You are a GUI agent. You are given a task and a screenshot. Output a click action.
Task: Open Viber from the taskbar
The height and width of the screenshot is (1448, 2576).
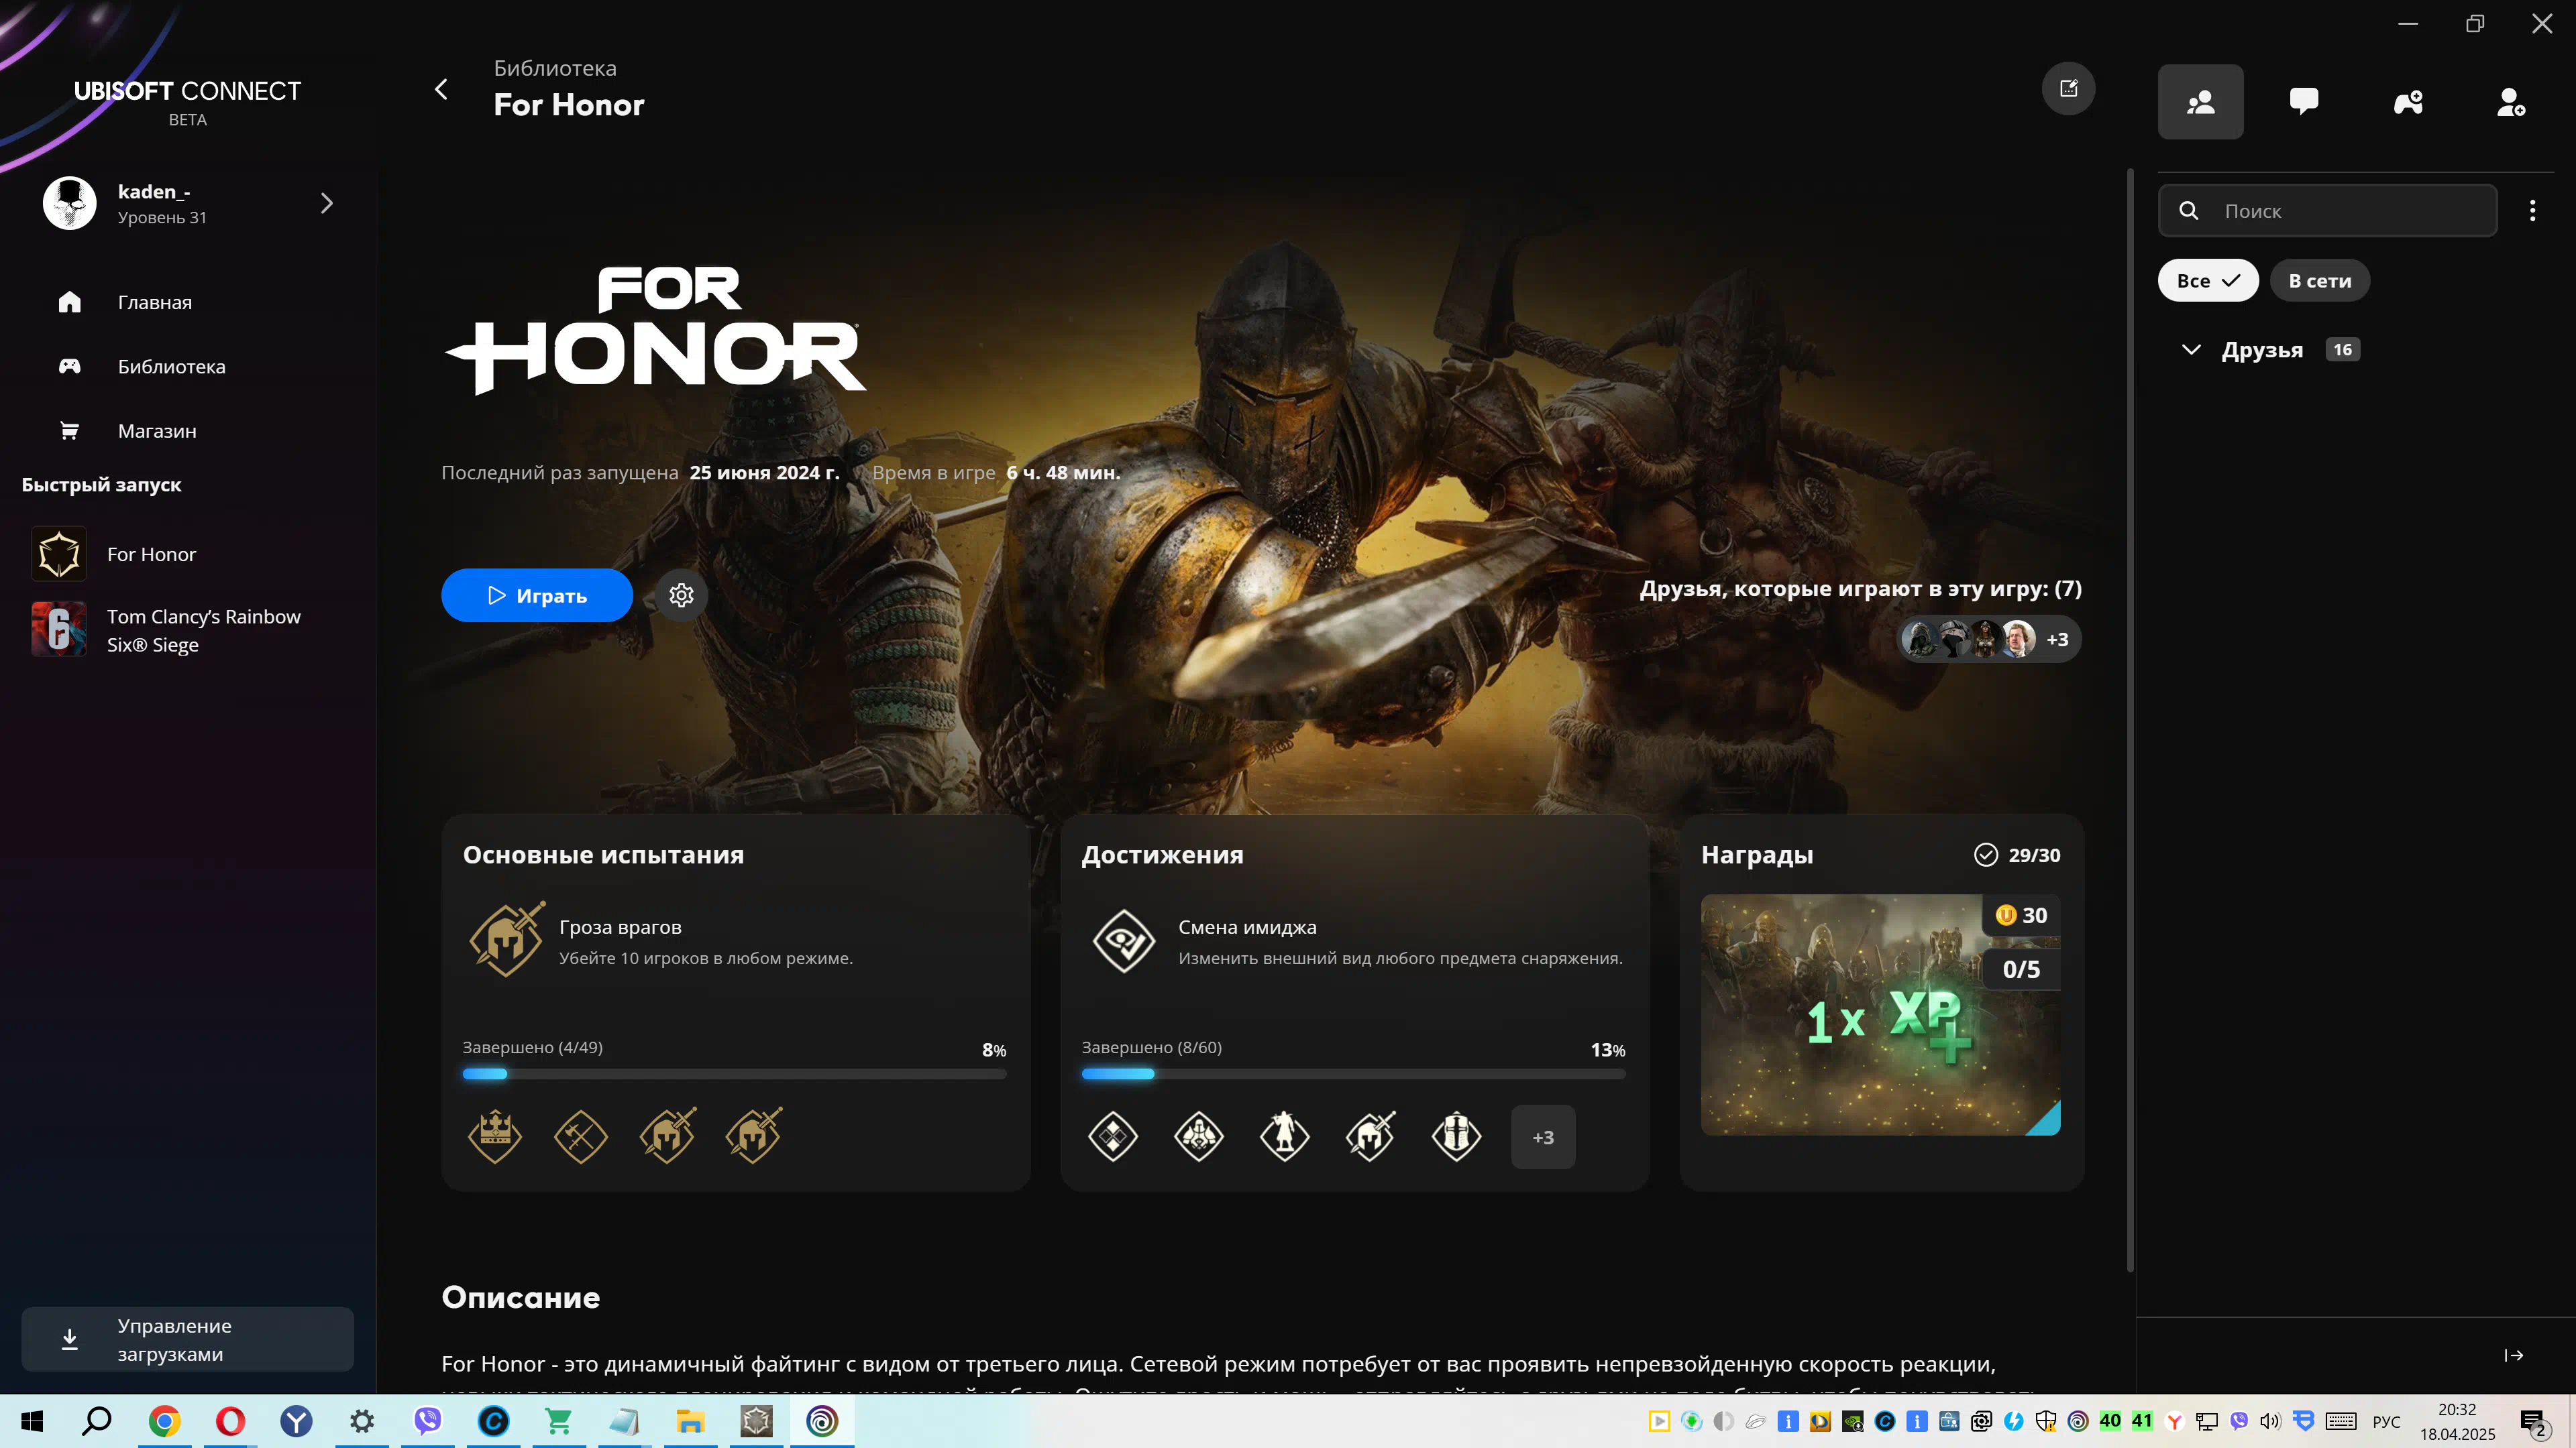[x=427, y=1421]
